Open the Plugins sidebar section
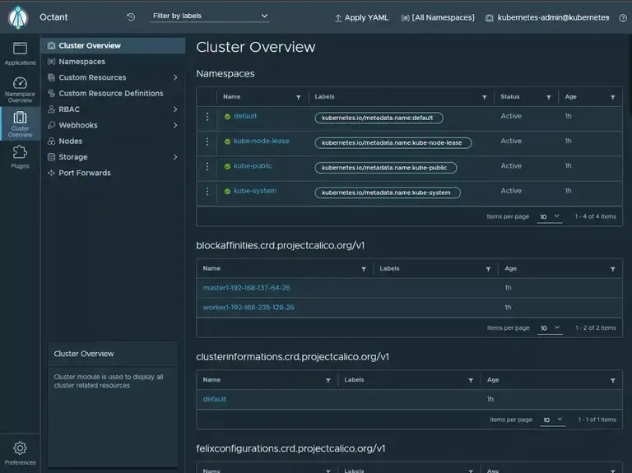This screenshot has height=473, width=632. point(20,157)
